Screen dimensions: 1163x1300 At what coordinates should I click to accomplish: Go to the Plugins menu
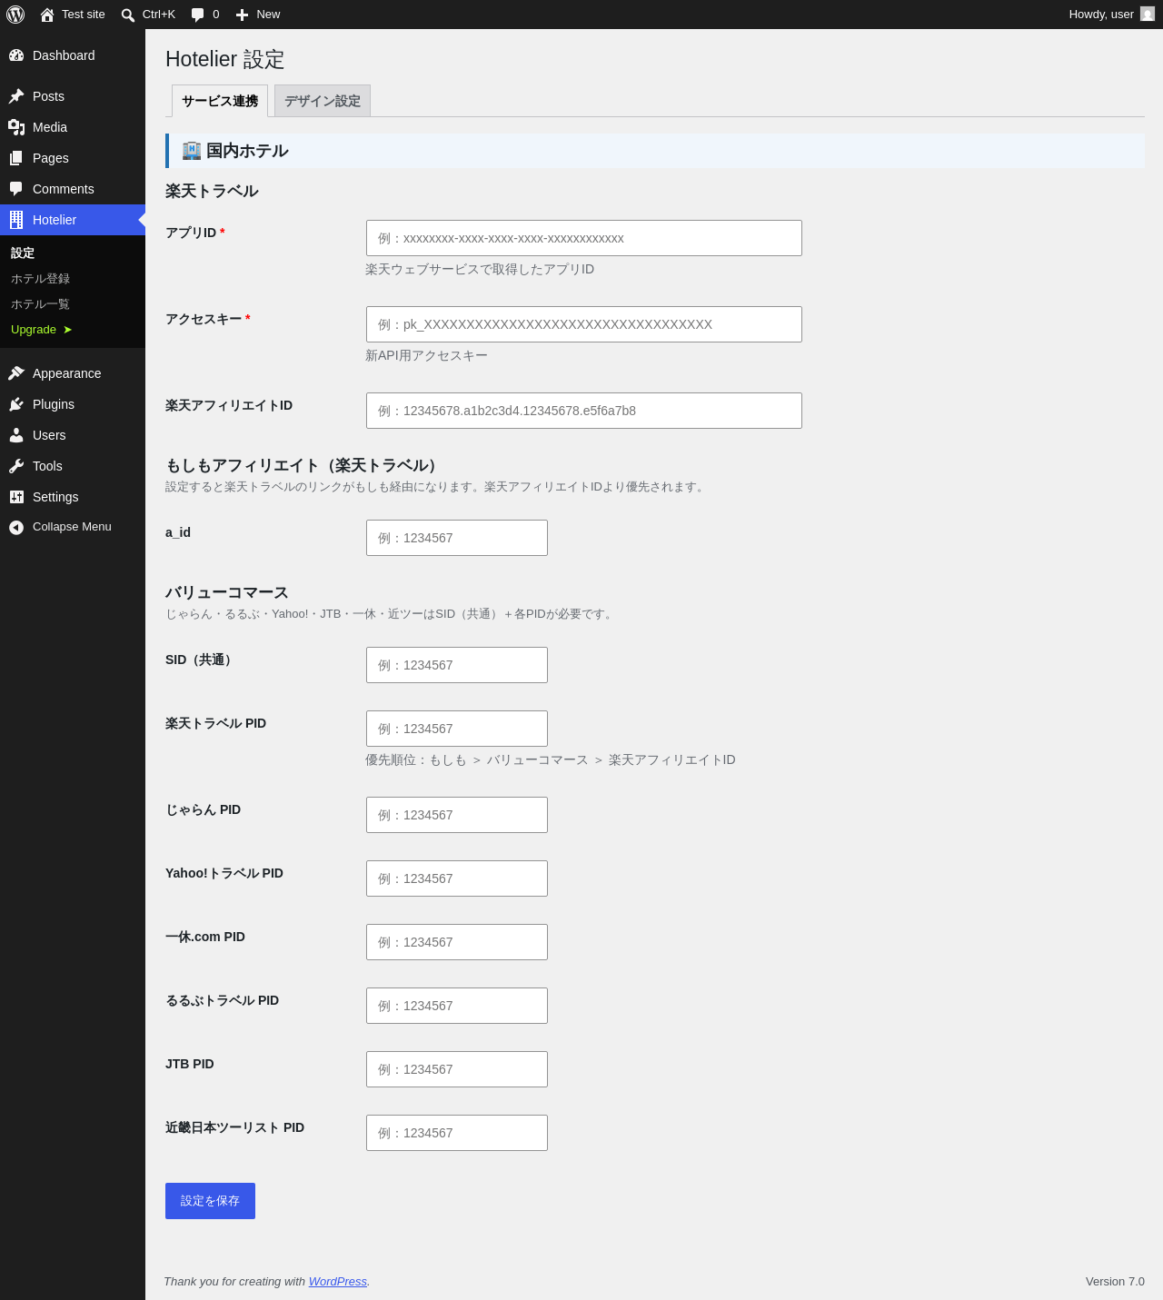tap(73, 404)
